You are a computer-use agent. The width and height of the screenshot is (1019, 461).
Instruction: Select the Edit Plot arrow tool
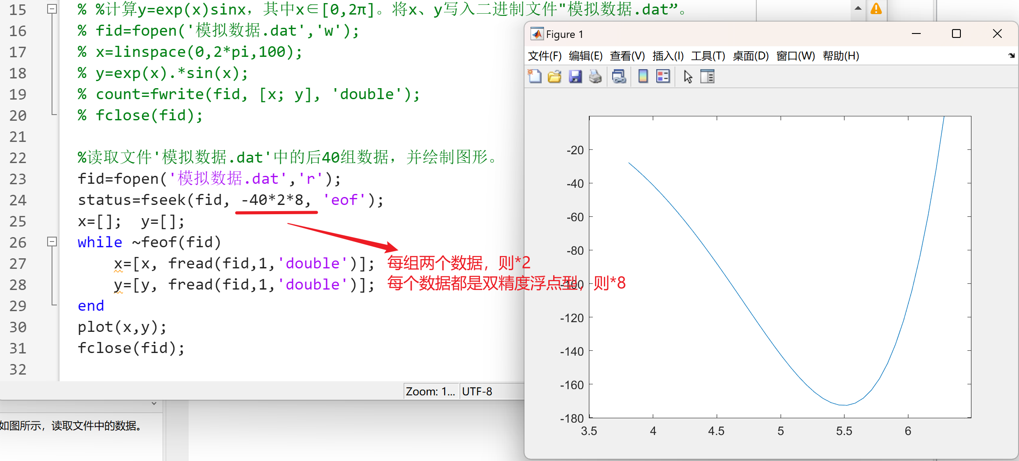point(688,77)
